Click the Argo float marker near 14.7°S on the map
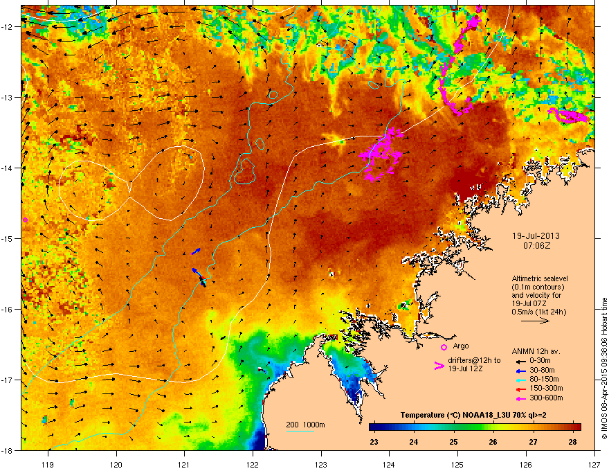 [25, 220]
